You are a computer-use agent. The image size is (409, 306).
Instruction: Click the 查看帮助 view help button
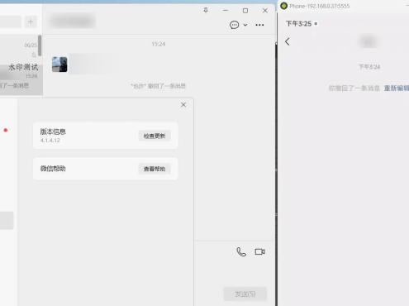pos(155,169)
